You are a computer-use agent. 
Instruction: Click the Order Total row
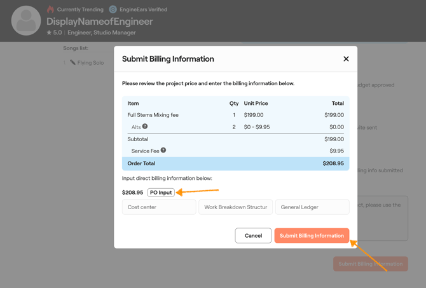tap(235, 163)
